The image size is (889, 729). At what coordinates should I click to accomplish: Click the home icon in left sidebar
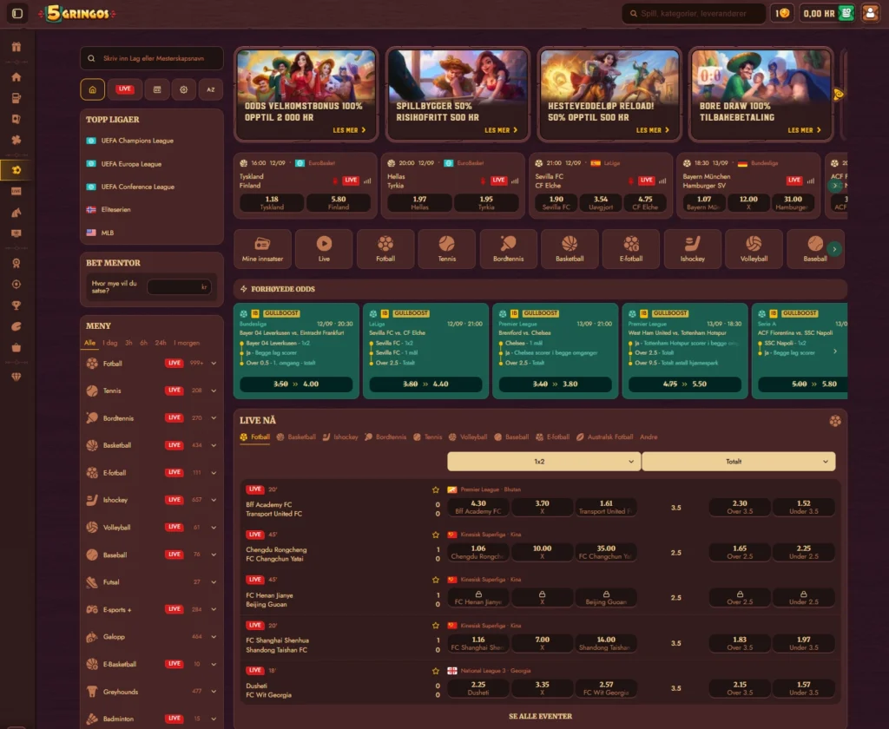pyautogui.click(x=16, y=76)
